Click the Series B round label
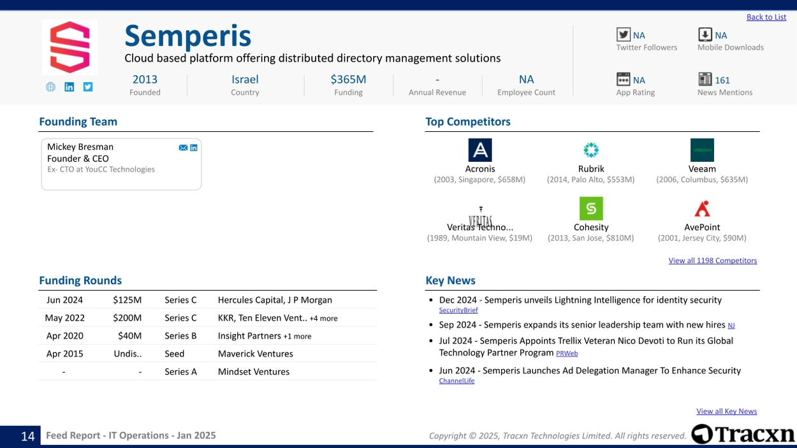The height and width of the screenshot is (448, 797). point(180,336)
